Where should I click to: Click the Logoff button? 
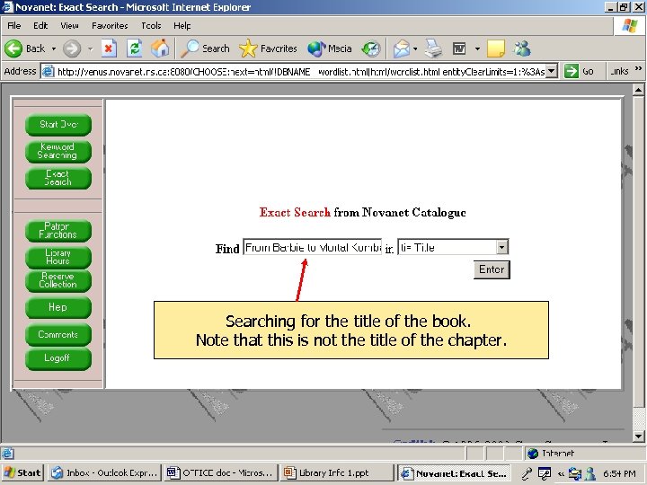(x=58, y=358)
